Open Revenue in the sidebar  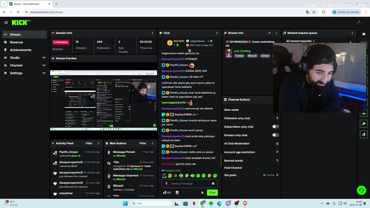tap(25, 42)
